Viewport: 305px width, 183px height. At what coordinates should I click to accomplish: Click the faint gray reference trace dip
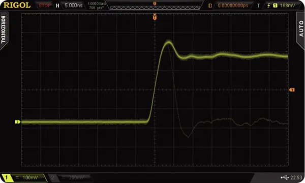point(188,137)
